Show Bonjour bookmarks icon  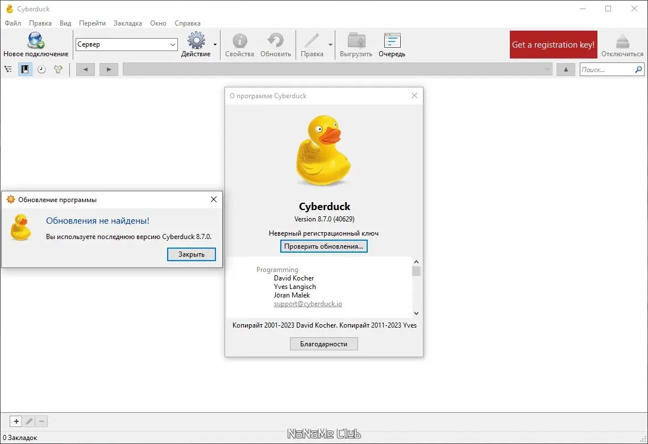coord(59,69)
